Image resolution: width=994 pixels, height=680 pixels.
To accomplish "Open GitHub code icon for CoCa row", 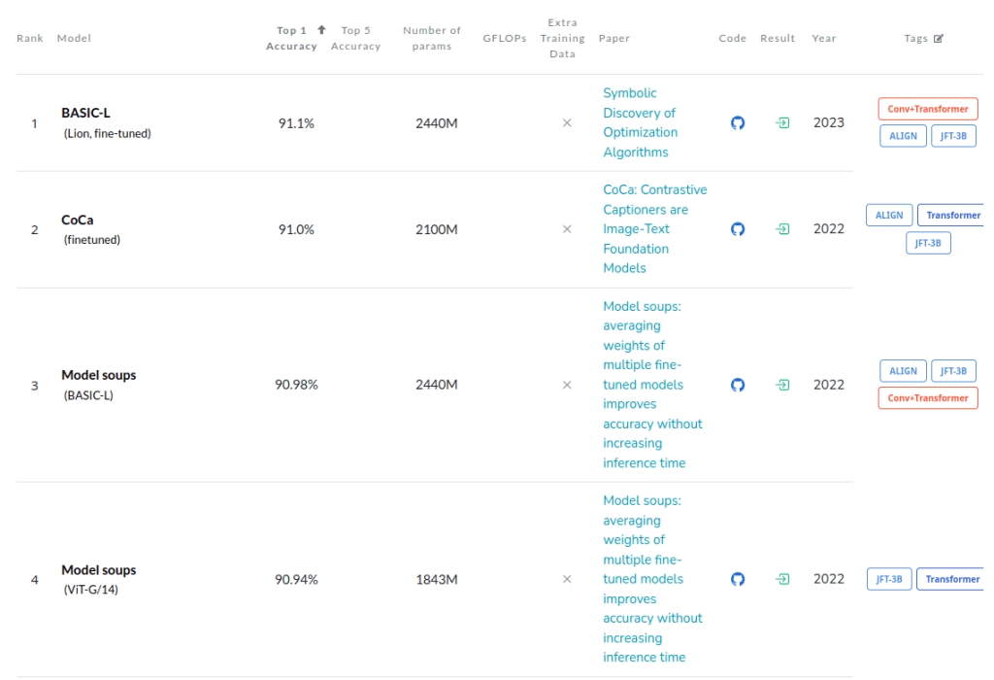I will tap(737, 229).
